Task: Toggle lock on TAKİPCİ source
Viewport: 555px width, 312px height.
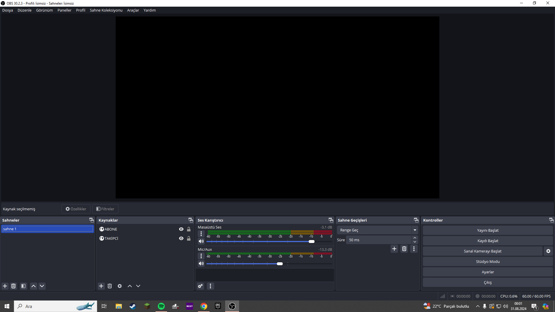Action: tap(189, 238)
